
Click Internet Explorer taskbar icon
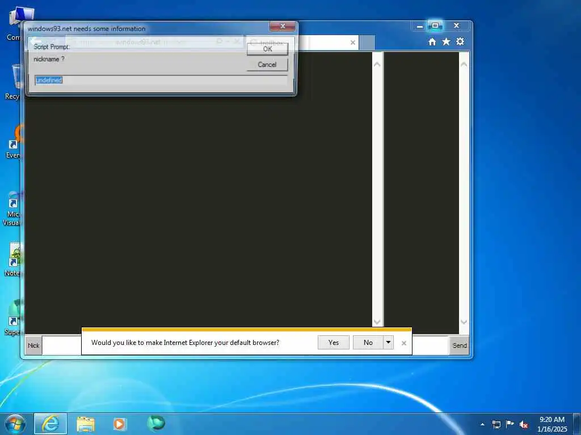coord(50,424)
